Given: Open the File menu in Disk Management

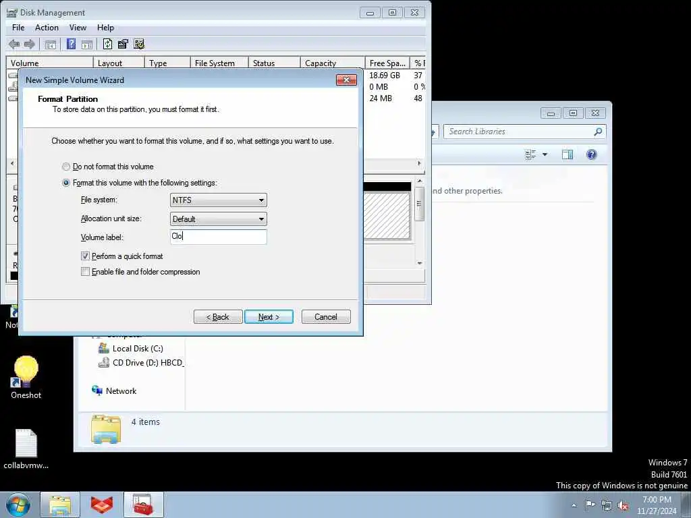Looking at the screenshot, I should coord(18,27).
